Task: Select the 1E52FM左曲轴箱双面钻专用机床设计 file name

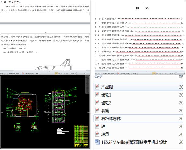Action: coord(134,142)
